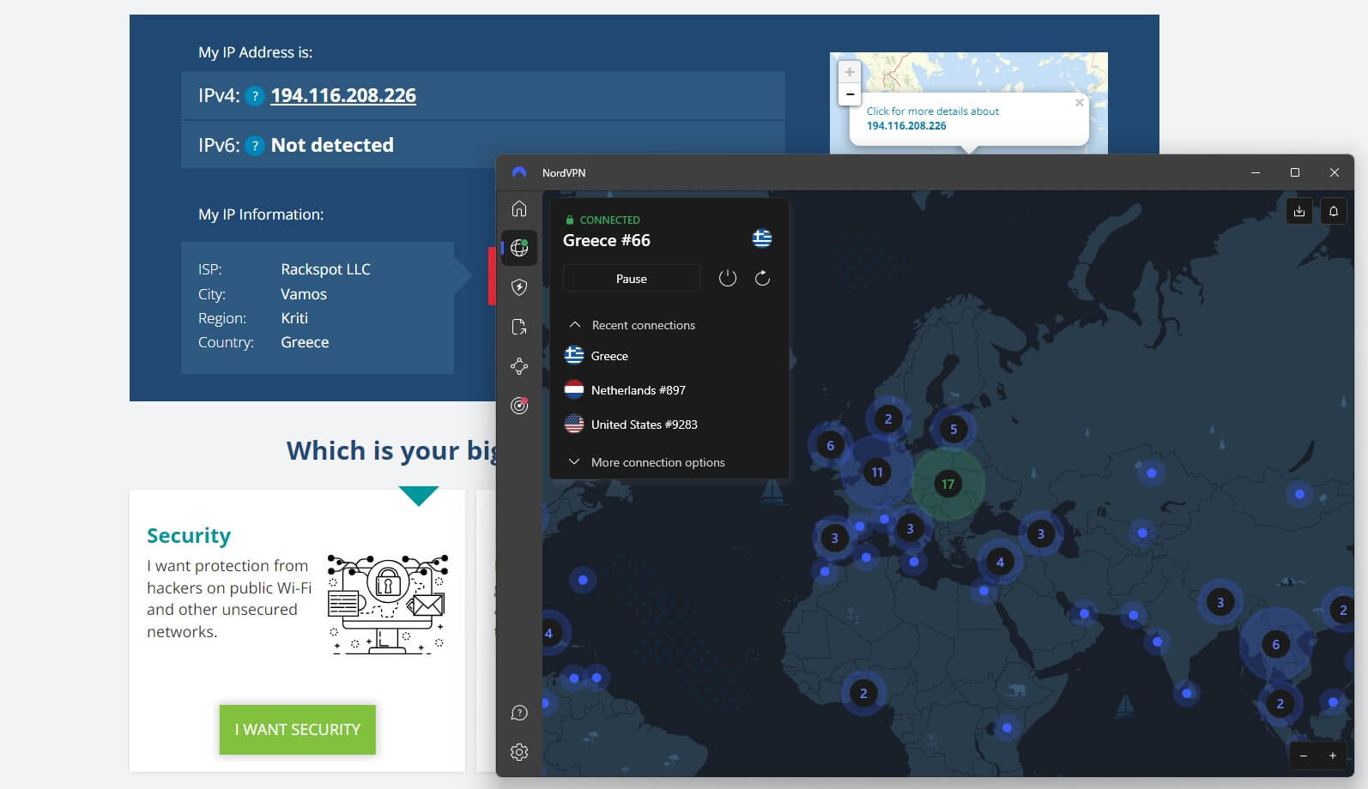Select the 4 server cluster near Turkey
The image size is (1368, 789).
(x=1000, y=563)
